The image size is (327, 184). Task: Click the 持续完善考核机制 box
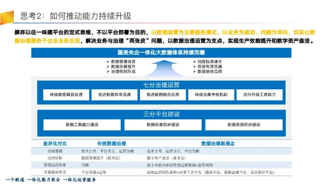coord(210,95)
